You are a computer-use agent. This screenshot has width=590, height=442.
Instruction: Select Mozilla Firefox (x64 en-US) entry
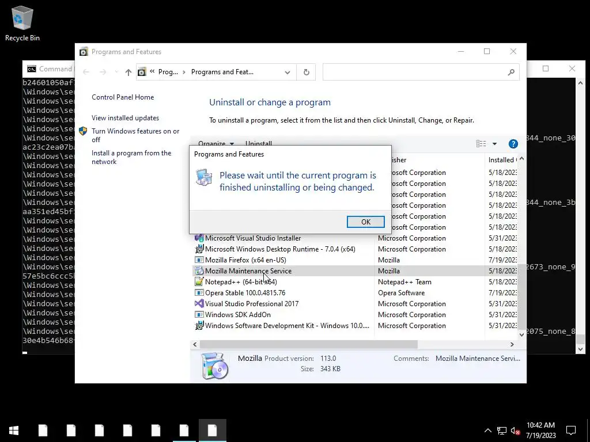245,260
